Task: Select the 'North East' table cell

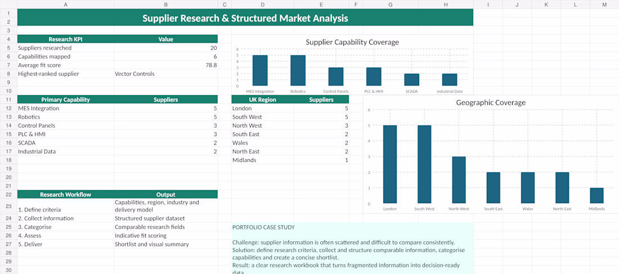Action: [x=263, y=151]
